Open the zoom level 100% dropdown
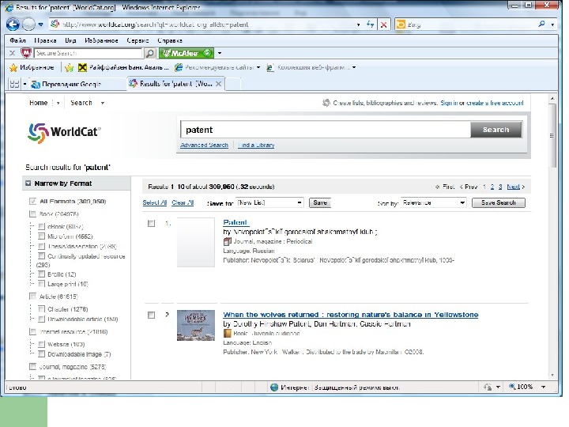The width and height of the screenshot is (569, 427). [x=544, y=387]
